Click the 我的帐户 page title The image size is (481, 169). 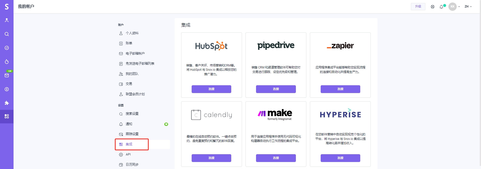[x=26, y=7]
